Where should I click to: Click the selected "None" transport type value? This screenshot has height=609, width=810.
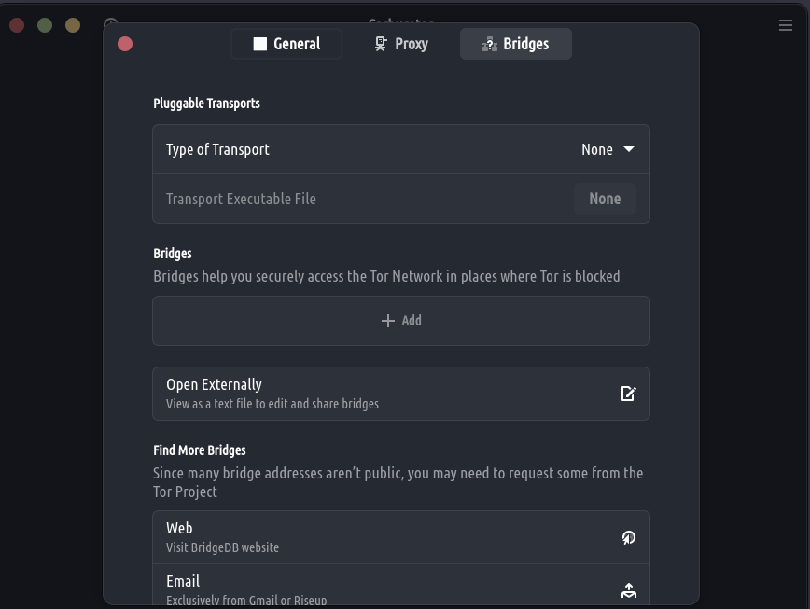click(596, 149)
